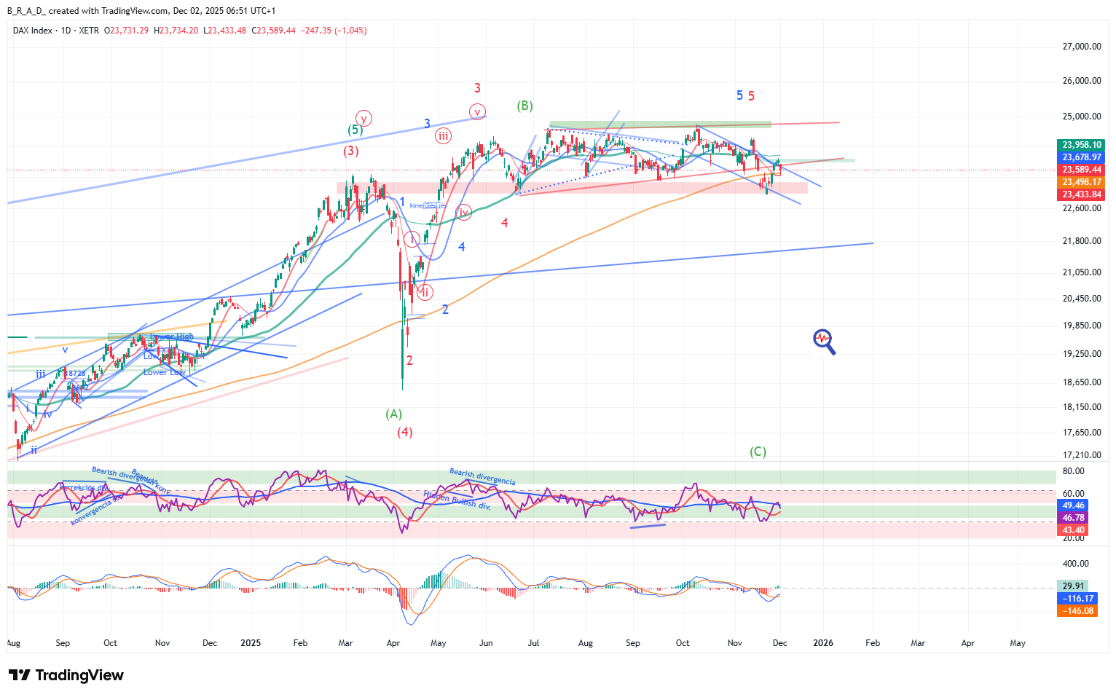Viewport: 1116px width, 697px height.
Task: Click the TradingView logo icon
Action: point(19,675)
